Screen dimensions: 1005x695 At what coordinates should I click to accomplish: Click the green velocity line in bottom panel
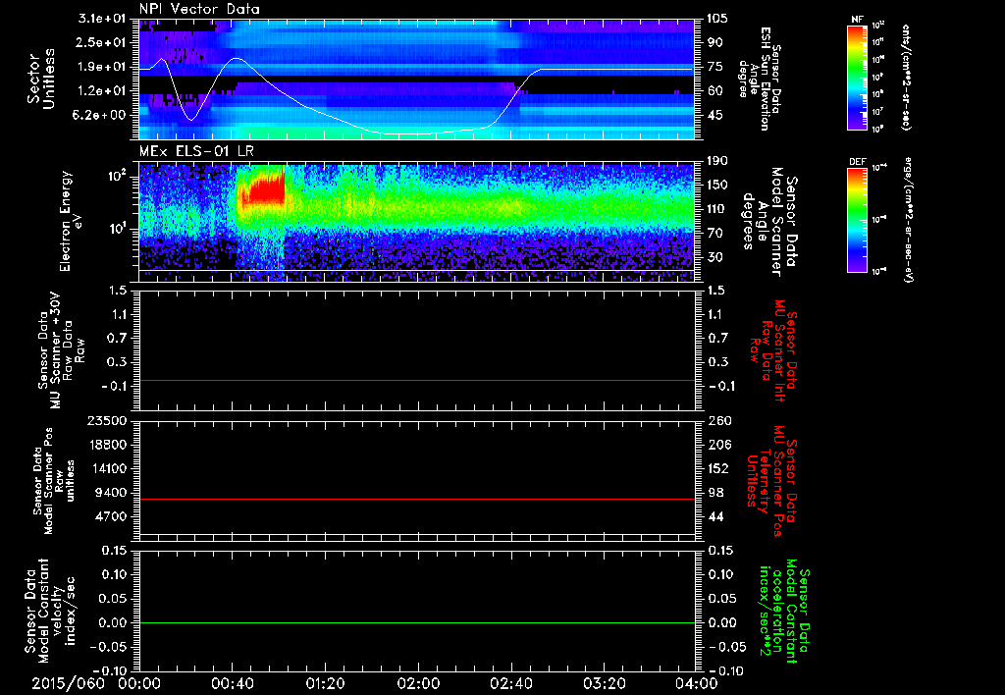417,622
